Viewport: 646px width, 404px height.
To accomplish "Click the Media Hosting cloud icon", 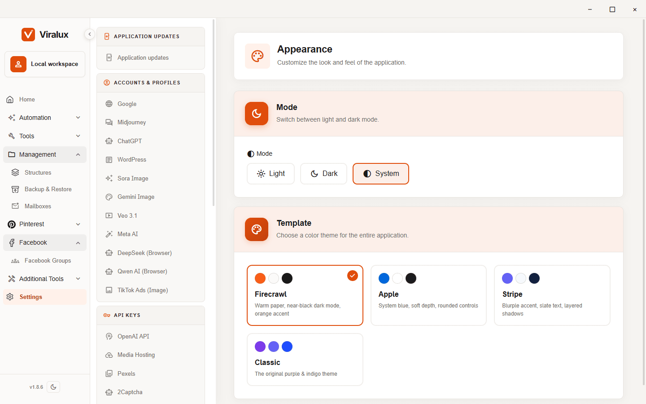I will click(109, 355).
